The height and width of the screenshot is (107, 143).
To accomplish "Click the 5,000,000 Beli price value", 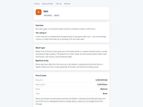I will click(x=101, y=80).
